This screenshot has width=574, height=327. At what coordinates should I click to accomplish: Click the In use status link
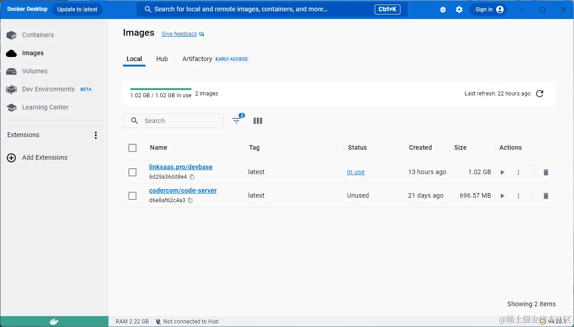click(x=356, y=172)
